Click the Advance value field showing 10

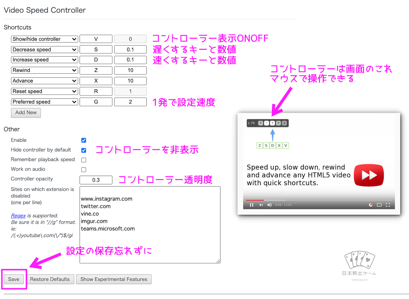[x=130, y=81]
